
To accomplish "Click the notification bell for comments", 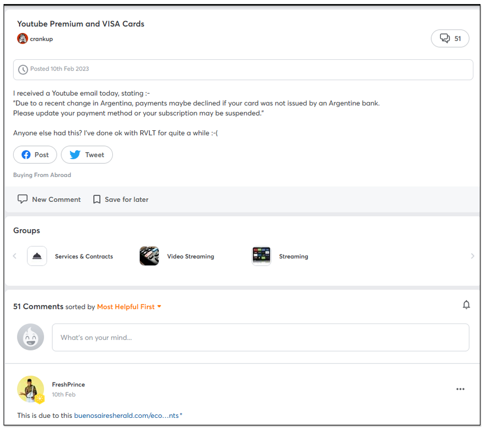I will [466, 305].
